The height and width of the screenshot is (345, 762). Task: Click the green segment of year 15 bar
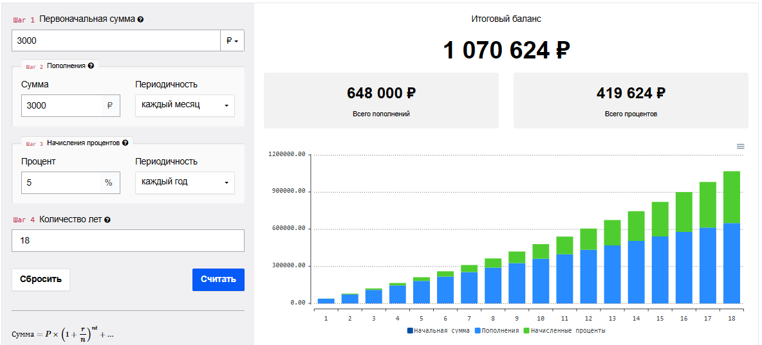pyautogui.click(x=660, y=219)
